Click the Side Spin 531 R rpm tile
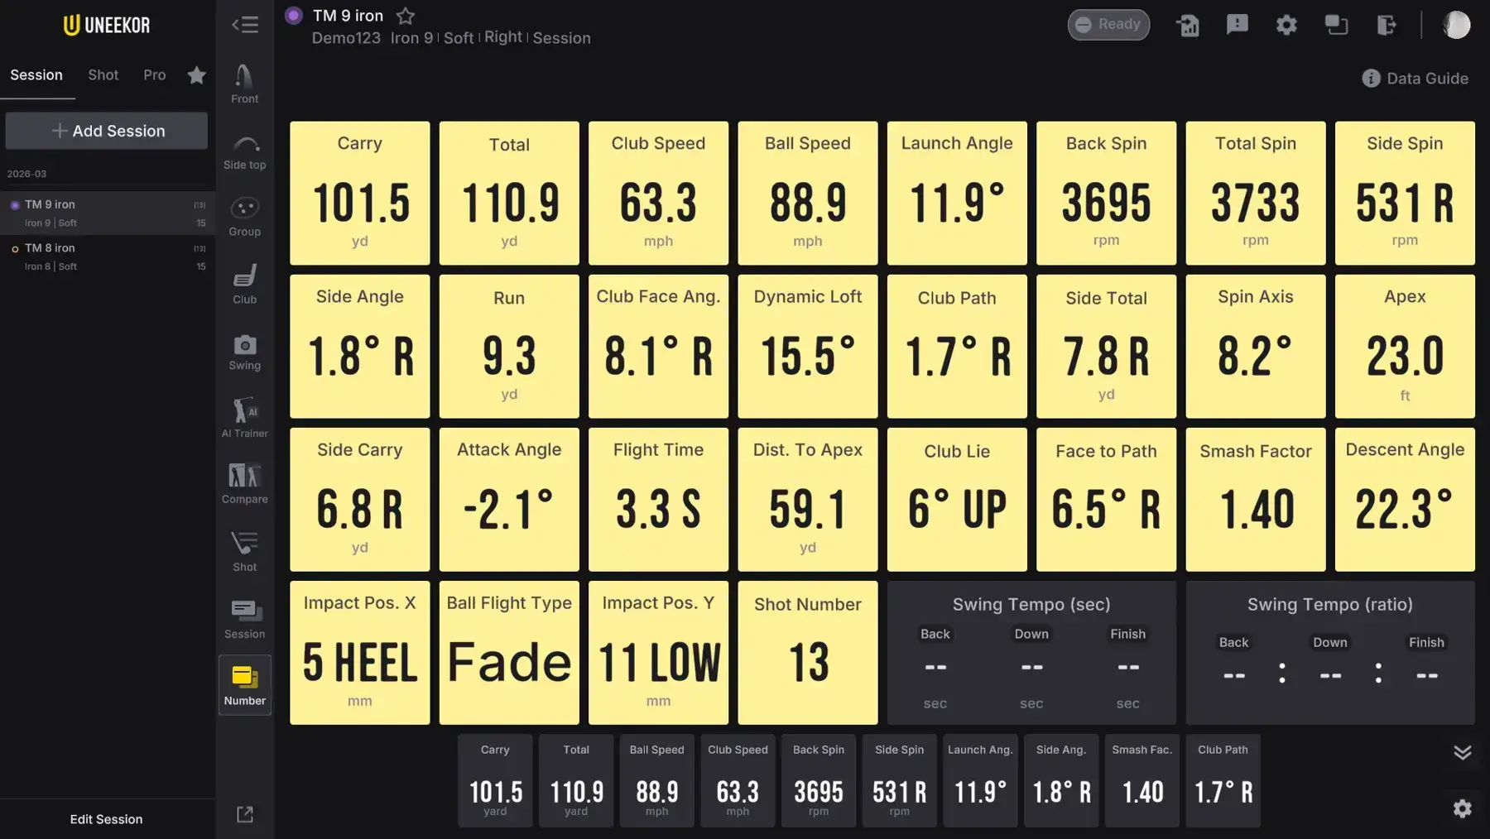The image size is (1490, 839). (1405, 193)
